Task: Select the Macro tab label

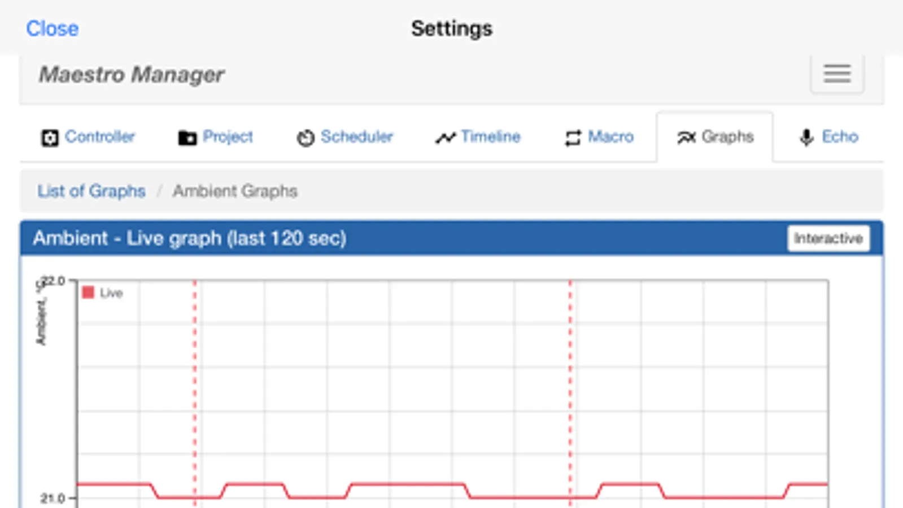Action: coord(610,137)
